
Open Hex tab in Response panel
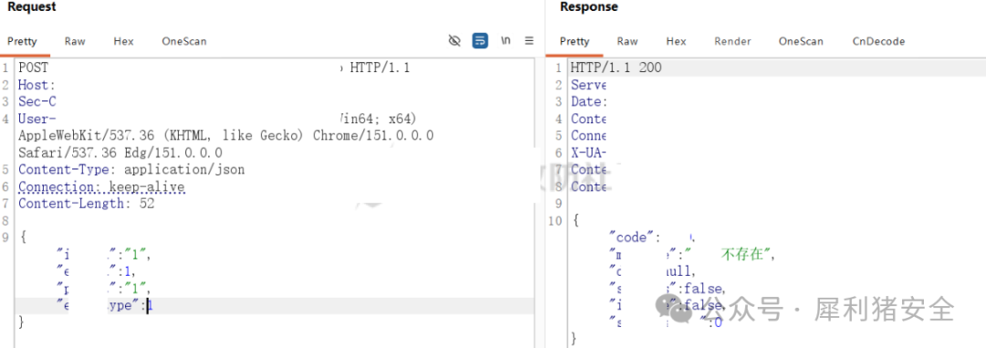(x=676, y=41)
